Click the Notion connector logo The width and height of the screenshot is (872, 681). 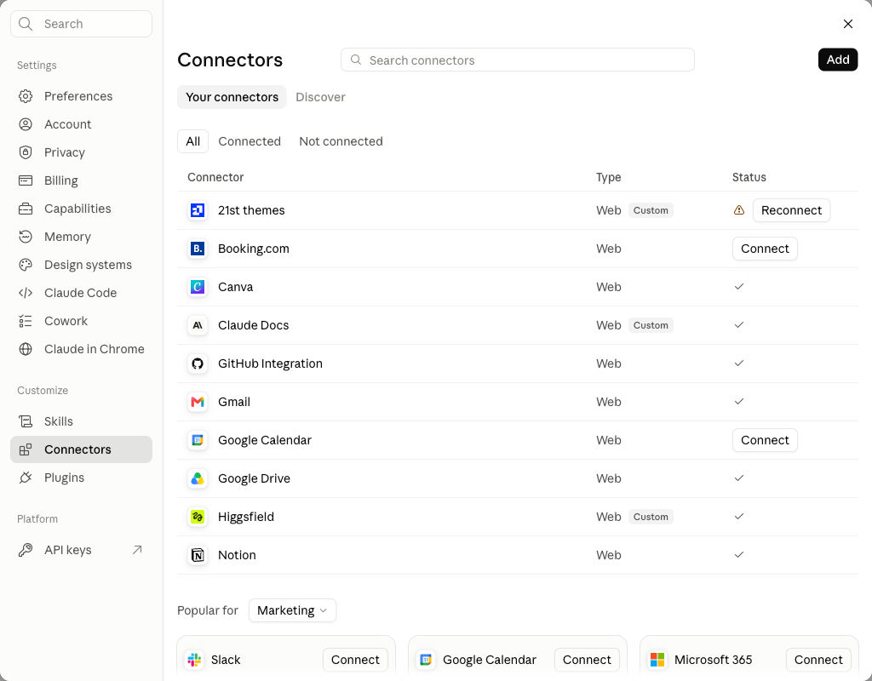[x=198, y=555]
